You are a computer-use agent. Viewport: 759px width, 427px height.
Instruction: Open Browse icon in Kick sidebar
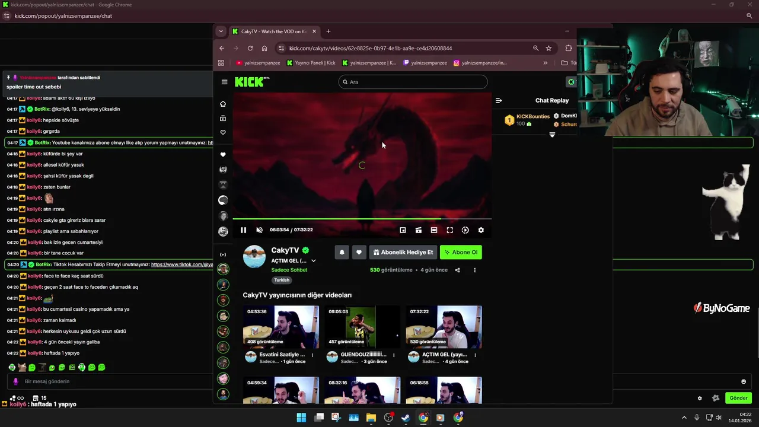pyautogui.click(x=223, y=118)
